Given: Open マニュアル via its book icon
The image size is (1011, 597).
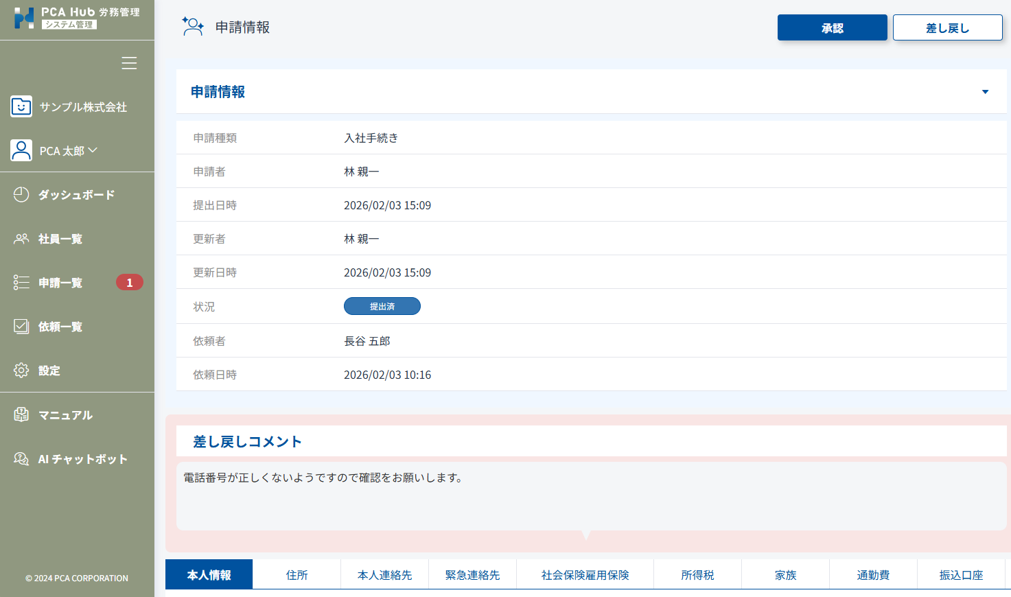Looking at the screenshot, I should coord(21,414).
